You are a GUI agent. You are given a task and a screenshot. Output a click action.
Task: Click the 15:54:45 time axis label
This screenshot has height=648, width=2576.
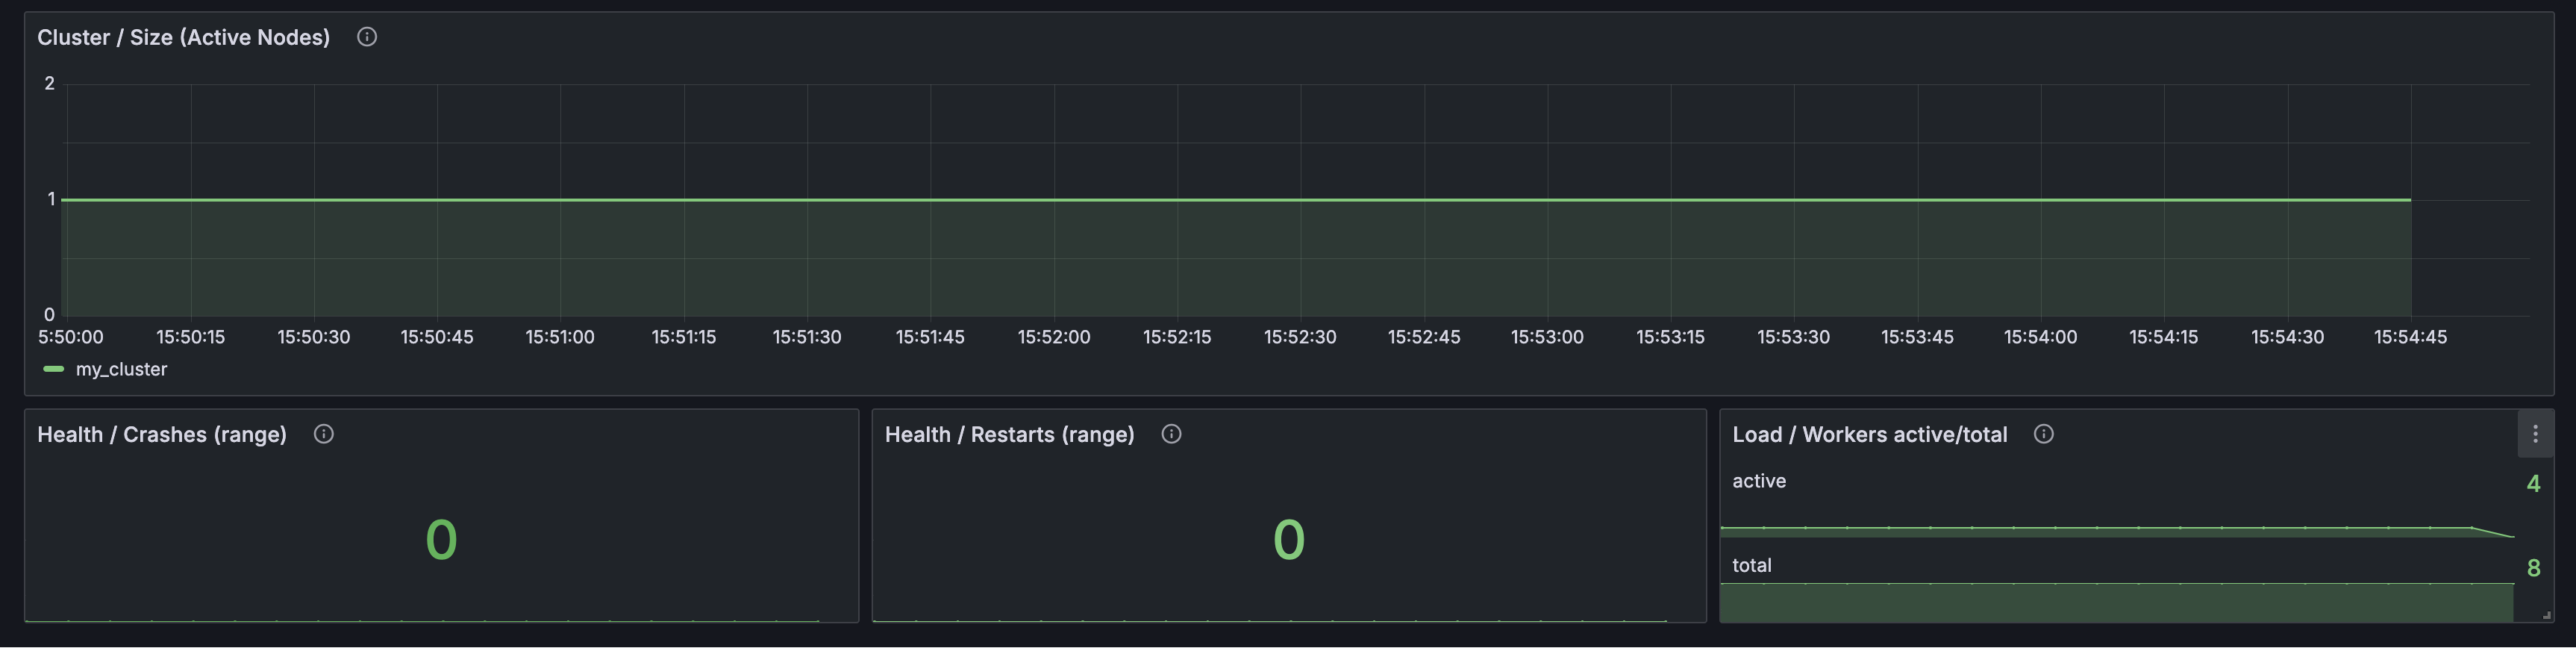pyautogui.click(x=2410, y=337)
